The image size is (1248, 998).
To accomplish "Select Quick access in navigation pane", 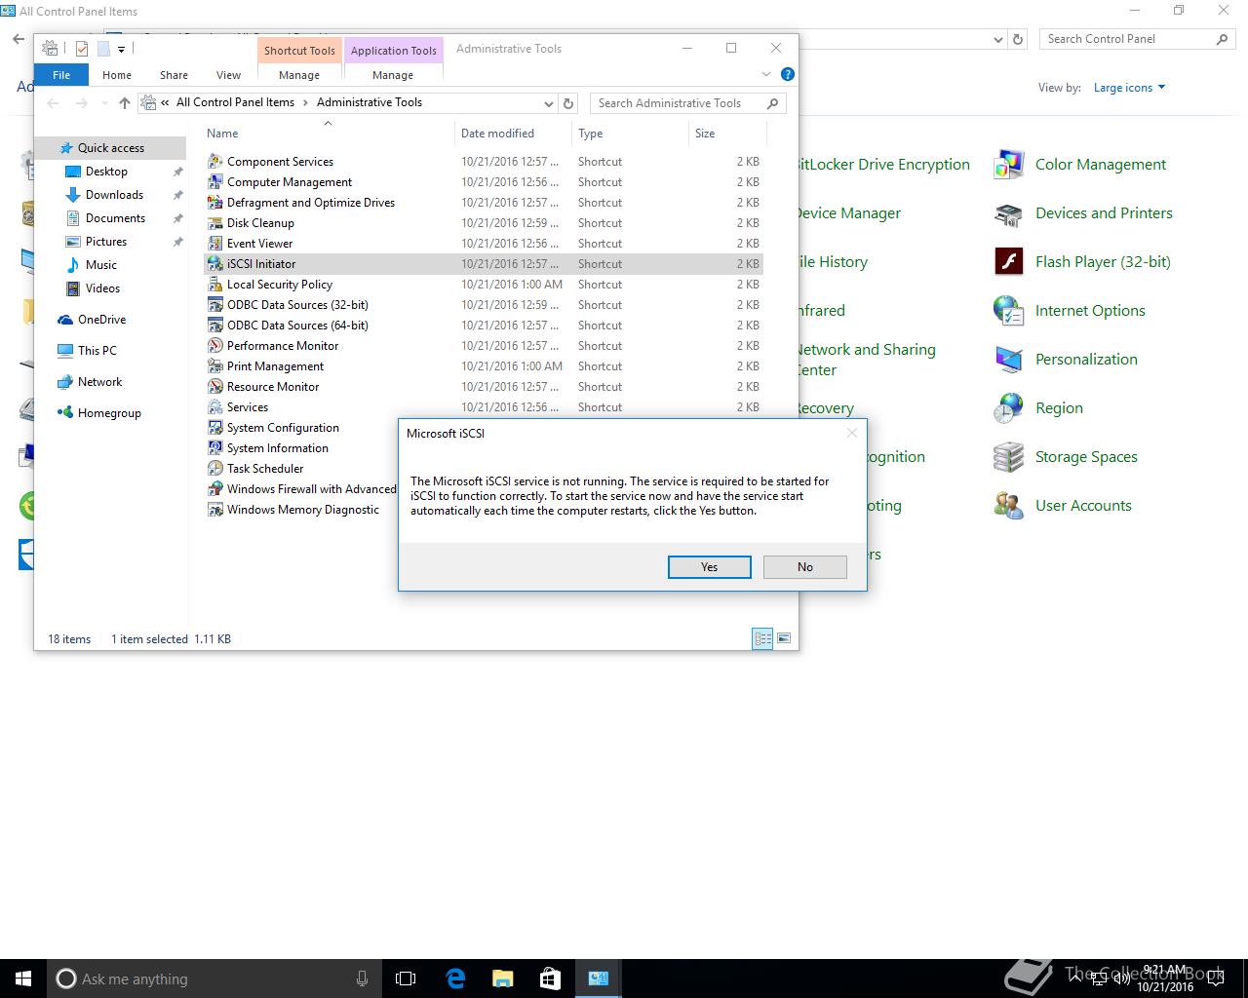I will pos(110,148).
